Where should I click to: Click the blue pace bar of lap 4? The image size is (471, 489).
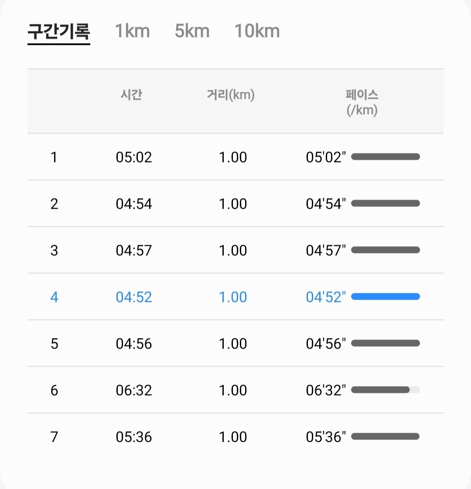coord(386,297)
